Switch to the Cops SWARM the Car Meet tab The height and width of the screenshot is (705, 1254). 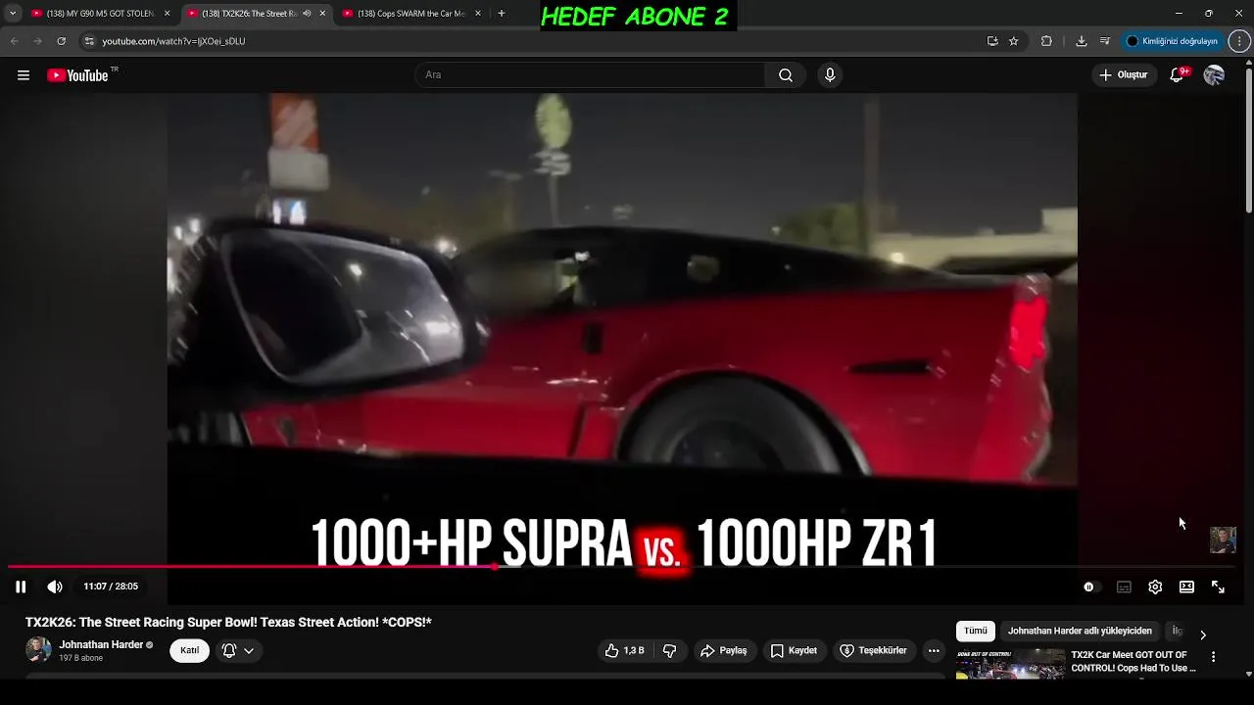[x=410, y=14]
